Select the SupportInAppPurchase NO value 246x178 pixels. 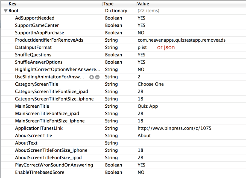click(x=141, y=33)
